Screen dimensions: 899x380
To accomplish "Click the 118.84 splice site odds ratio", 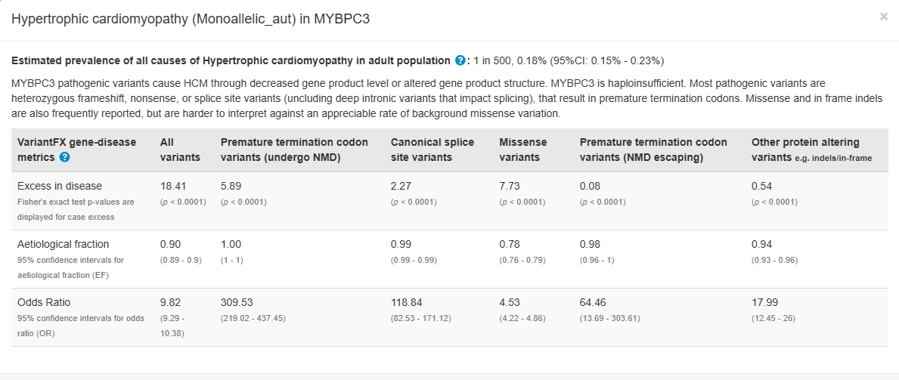I will [407, 302].
